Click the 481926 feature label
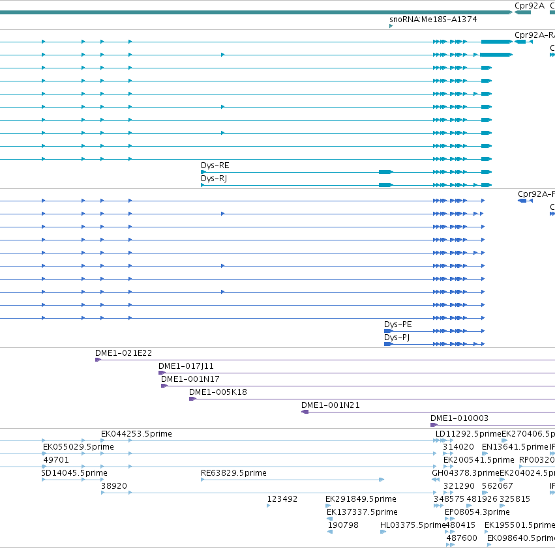 (x=482, y=499)
